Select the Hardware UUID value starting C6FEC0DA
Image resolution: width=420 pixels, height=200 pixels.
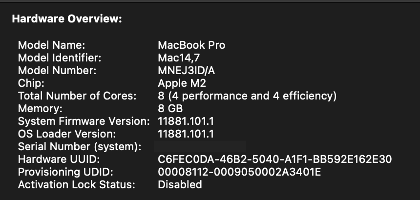point(275,160)
